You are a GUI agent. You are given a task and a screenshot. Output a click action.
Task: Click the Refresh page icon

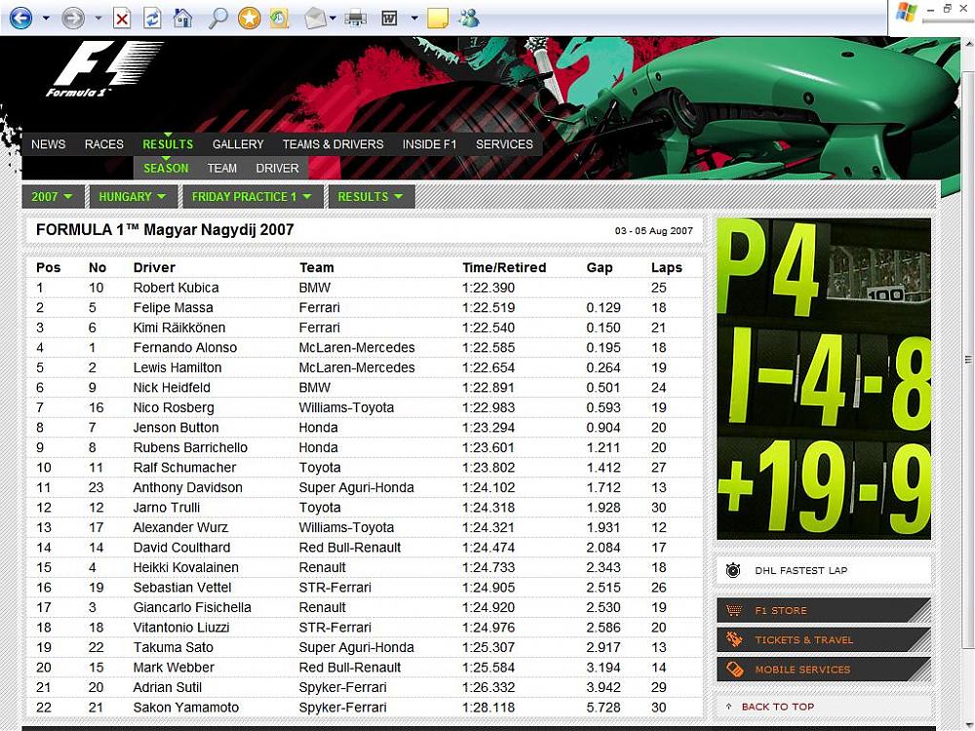tap(152, 19)
